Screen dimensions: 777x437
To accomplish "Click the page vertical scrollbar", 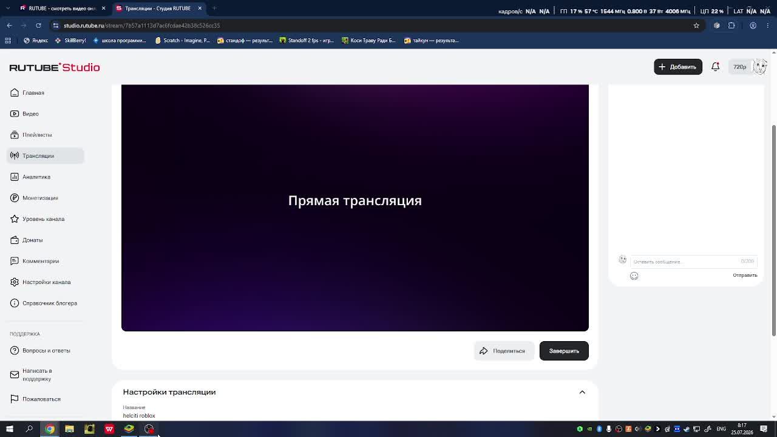I will coord(774,231).
